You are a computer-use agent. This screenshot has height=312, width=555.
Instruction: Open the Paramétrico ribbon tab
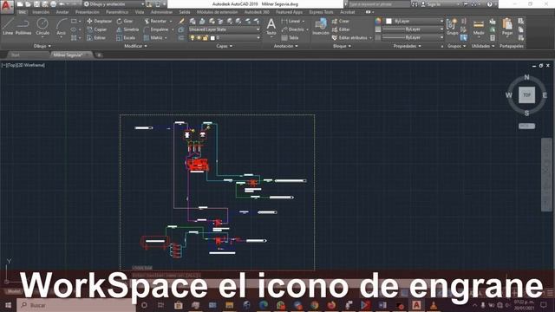(117, 12)
